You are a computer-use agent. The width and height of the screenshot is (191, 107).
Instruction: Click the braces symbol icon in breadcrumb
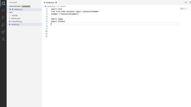click(x=58, y=6)
